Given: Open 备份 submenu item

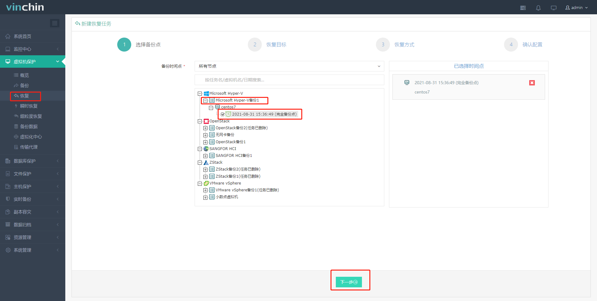Looking at the screenshot, I should click(x=25, y=85).
